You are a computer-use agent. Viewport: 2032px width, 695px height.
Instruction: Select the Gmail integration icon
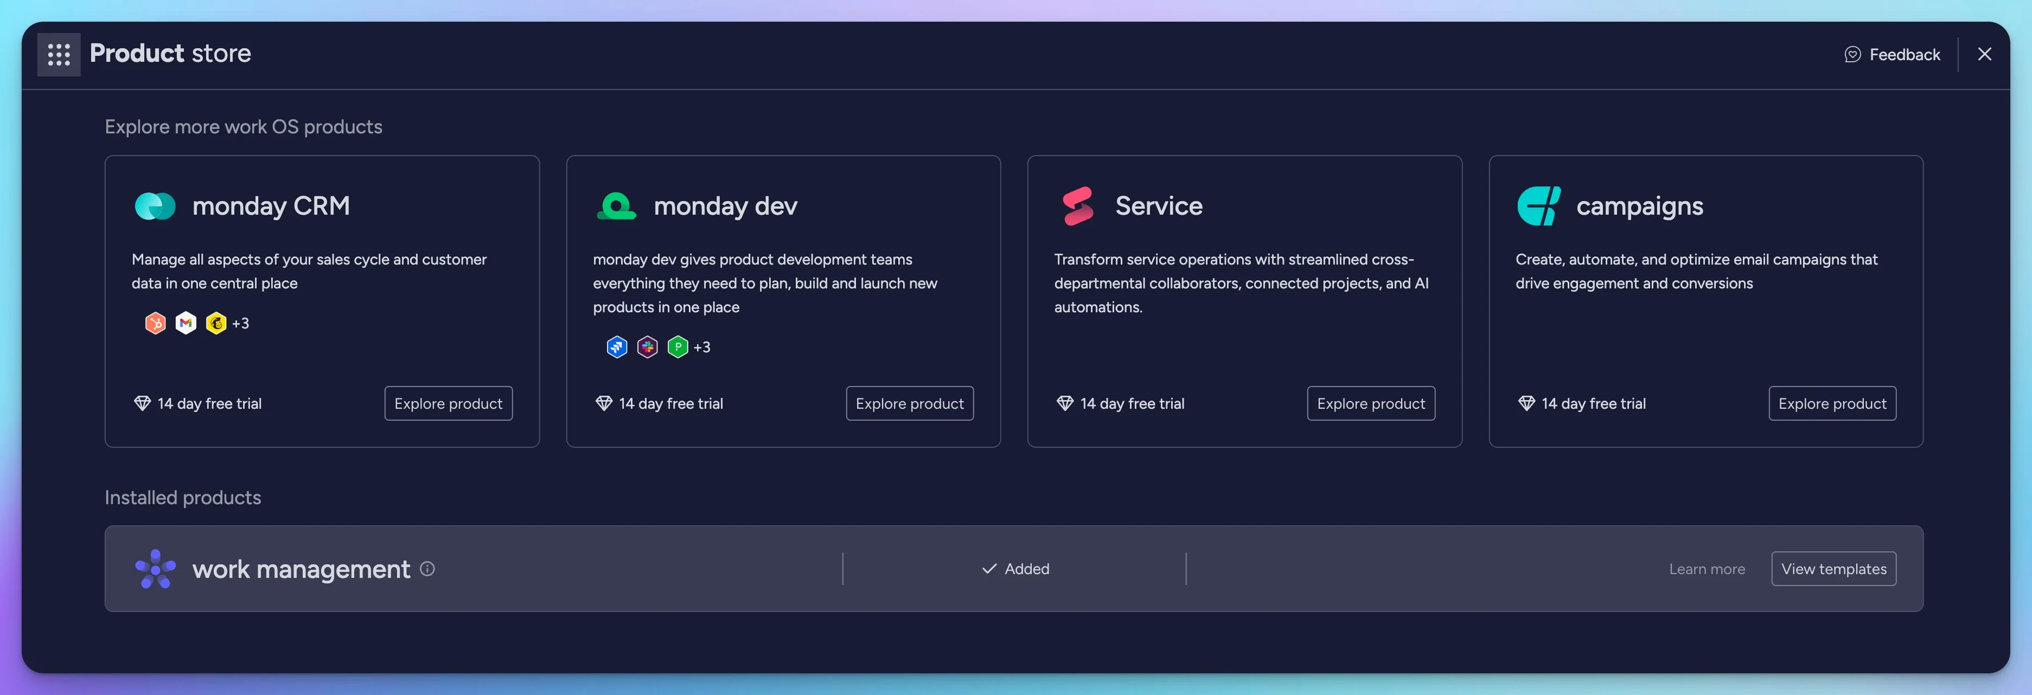click(186, 322)
